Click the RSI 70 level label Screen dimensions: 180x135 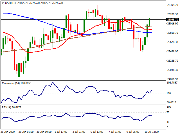[x=168, y=112]
